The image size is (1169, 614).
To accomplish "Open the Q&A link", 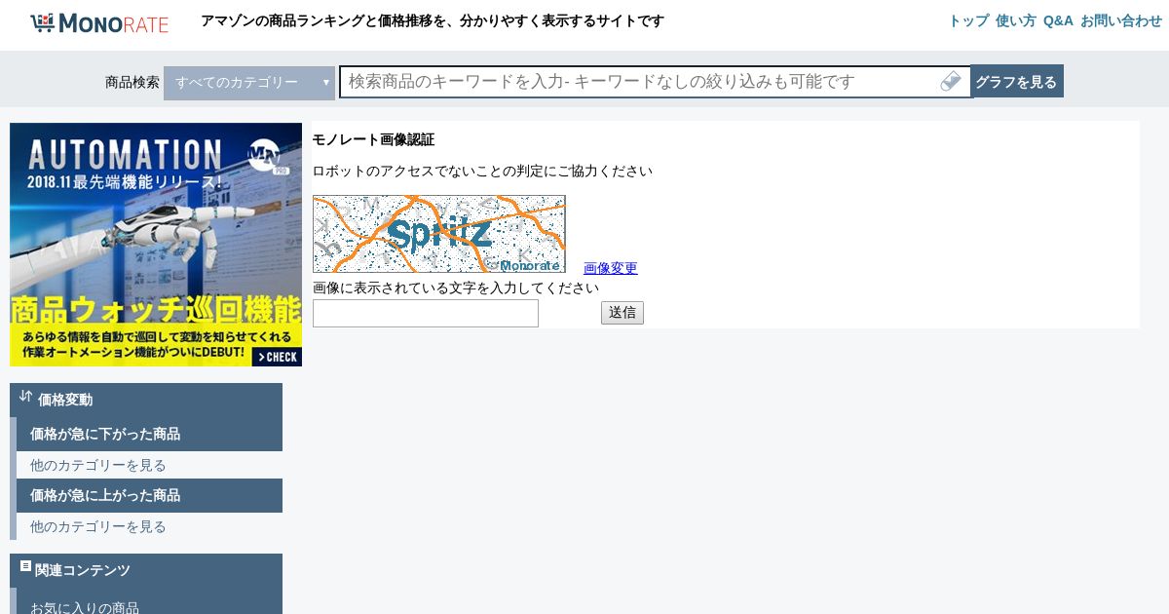I will tap(1058, 20).
